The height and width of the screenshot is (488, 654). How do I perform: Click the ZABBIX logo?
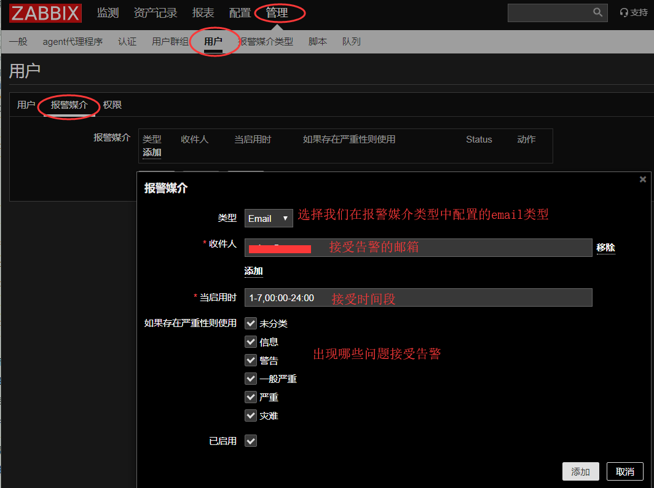(45, 13)
